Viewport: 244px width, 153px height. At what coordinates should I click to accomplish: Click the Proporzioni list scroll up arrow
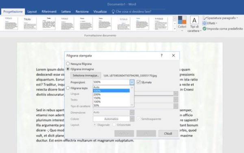132,87
